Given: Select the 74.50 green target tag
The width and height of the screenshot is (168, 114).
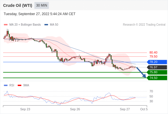Looking at the screenshot, I should [x=157, y=78].
